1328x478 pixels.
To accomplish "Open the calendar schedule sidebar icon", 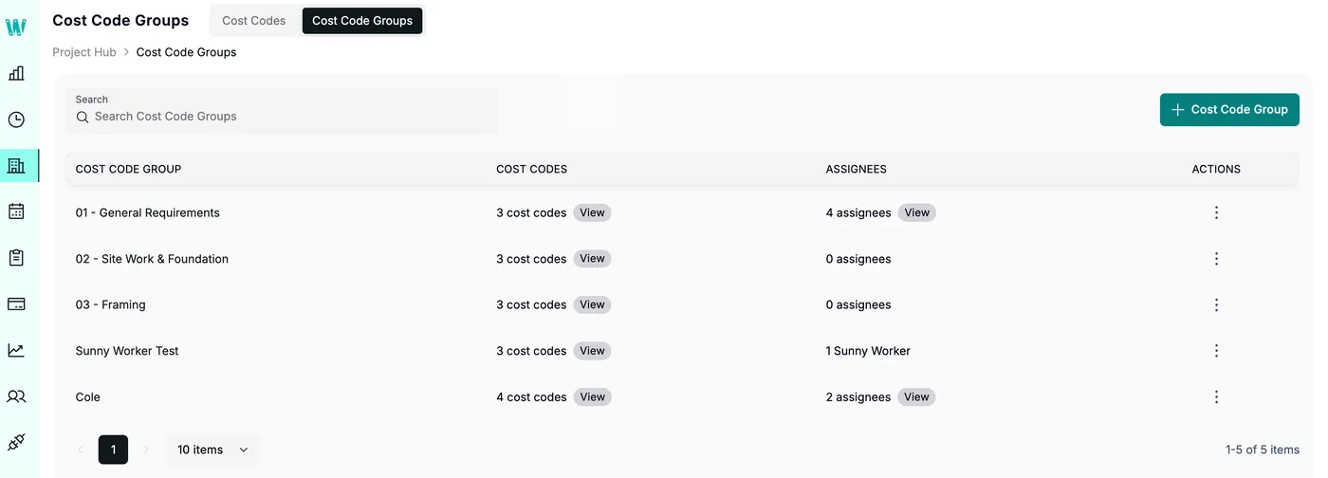I will (x=16, y=211).
